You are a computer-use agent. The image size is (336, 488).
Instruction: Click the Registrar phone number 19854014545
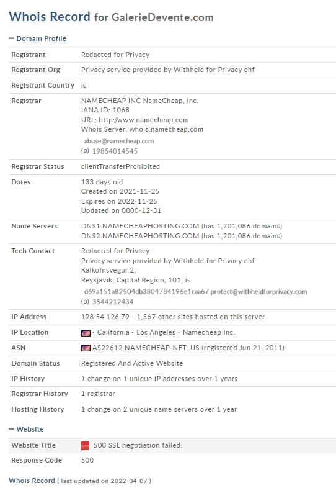[115, 151]
